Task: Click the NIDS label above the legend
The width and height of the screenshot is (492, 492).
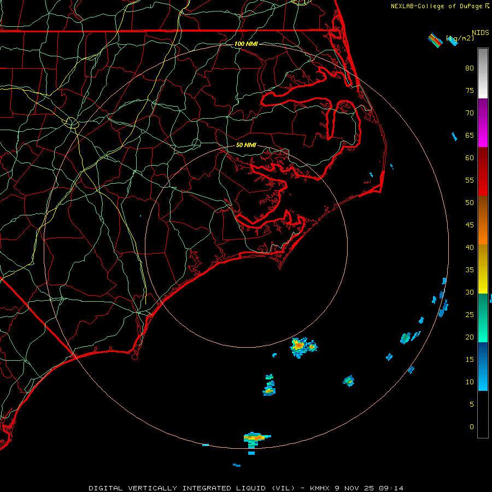Action: [481, 33]
